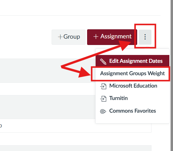The height and width of the screenshot is (151, 173).
Task: Click the second gray group header row
Action: tap(48, 107)
